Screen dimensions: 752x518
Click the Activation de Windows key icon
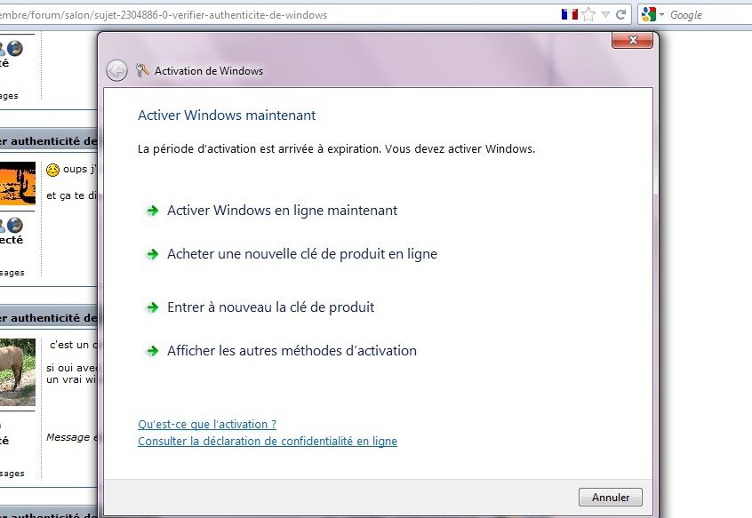pyautogui.click(x=142, y=71)
